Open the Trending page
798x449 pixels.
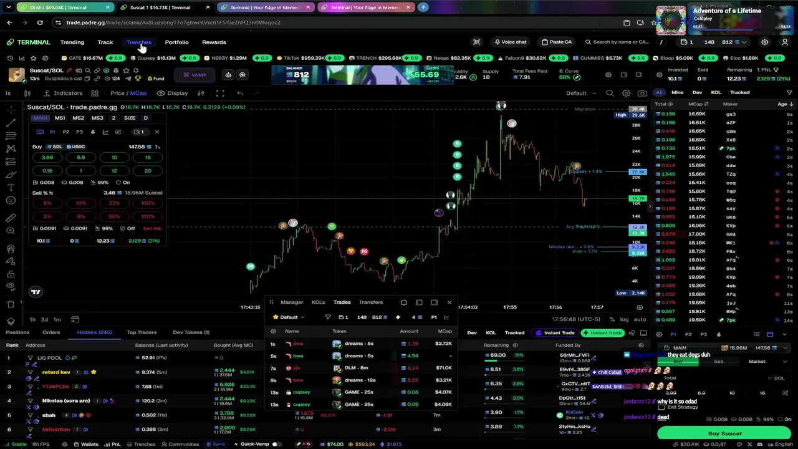coord(72,42)
